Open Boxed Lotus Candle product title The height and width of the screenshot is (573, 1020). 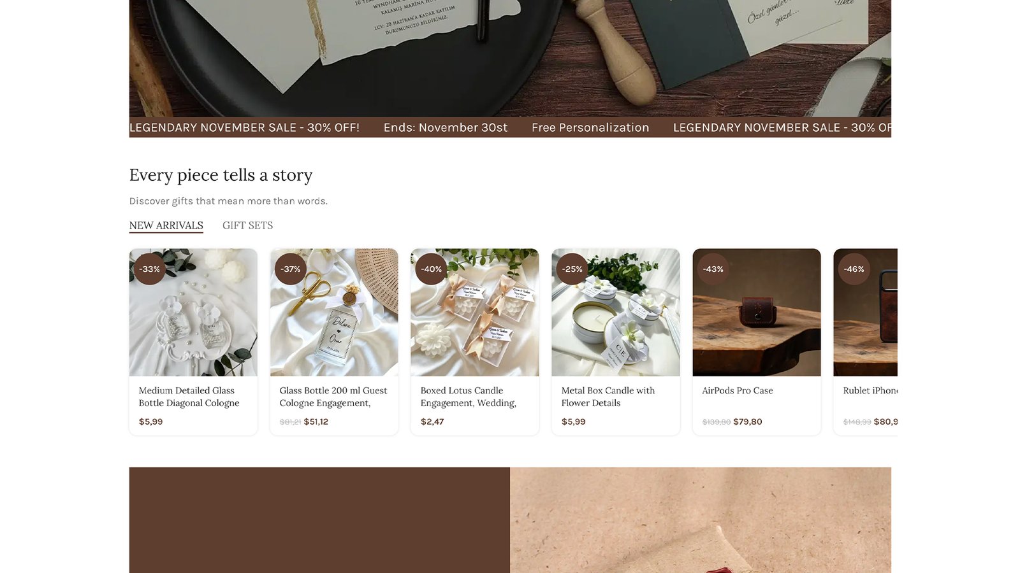tap(469, 397)
